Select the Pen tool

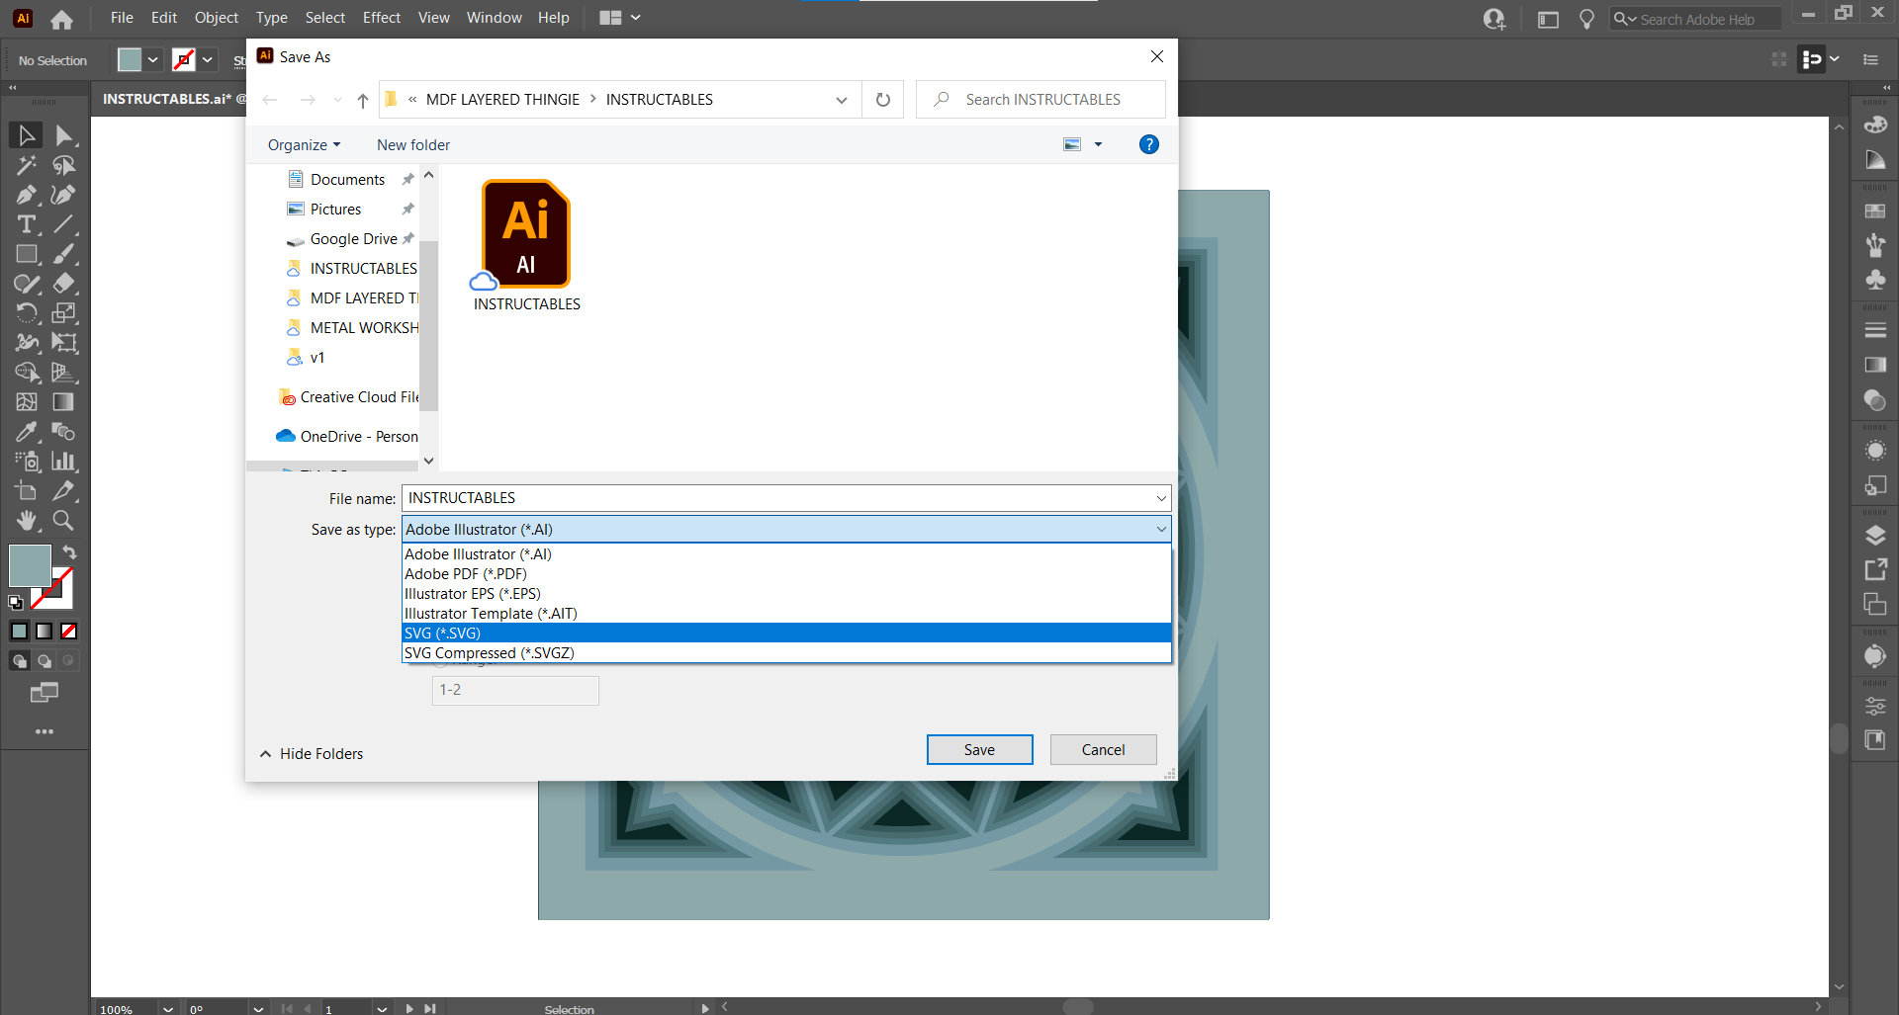27,195
